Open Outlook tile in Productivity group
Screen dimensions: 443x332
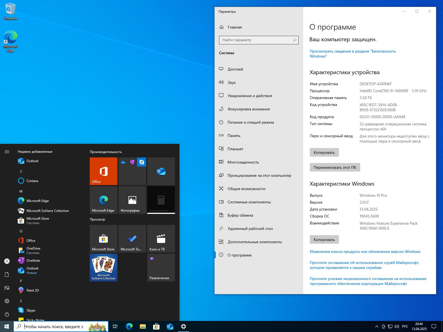click(161, 171)
